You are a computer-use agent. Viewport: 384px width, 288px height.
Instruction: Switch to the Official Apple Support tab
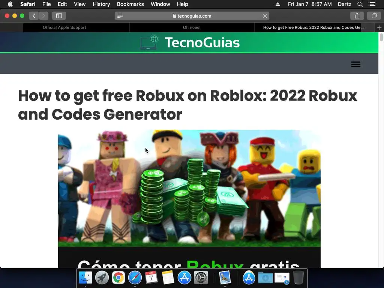(64, 27)
